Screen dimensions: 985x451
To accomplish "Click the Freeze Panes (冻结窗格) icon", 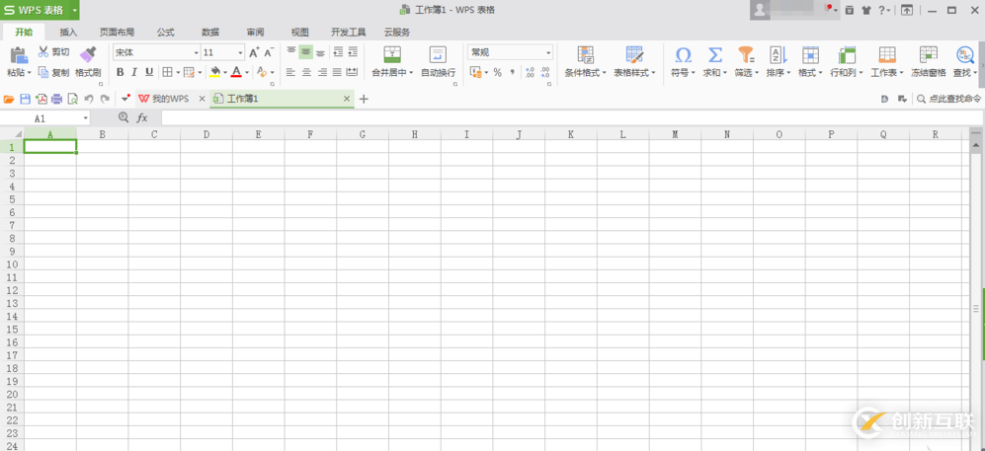I will [x=928, y=55].
